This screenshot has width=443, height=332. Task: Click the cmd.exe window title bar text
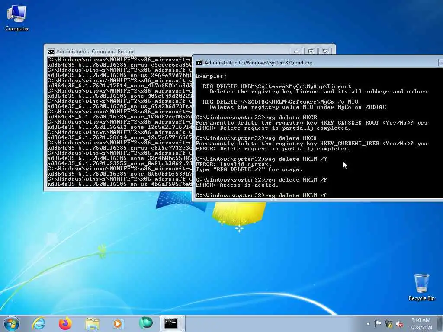[258, 63]
